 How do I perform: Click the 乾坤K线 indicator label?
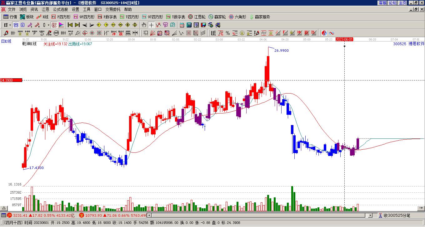pos(29,44)
